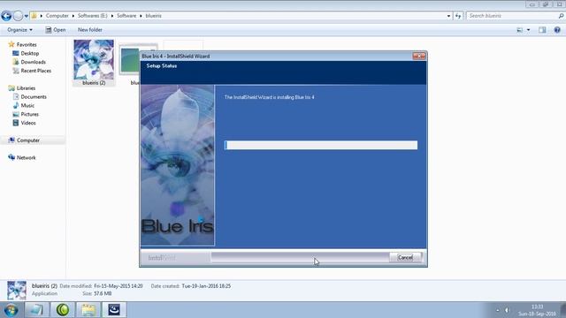Image resolution: width=566 pixels, height=318 pixels.
Task: Click Open in the toolbar
Action: [56, 30]
